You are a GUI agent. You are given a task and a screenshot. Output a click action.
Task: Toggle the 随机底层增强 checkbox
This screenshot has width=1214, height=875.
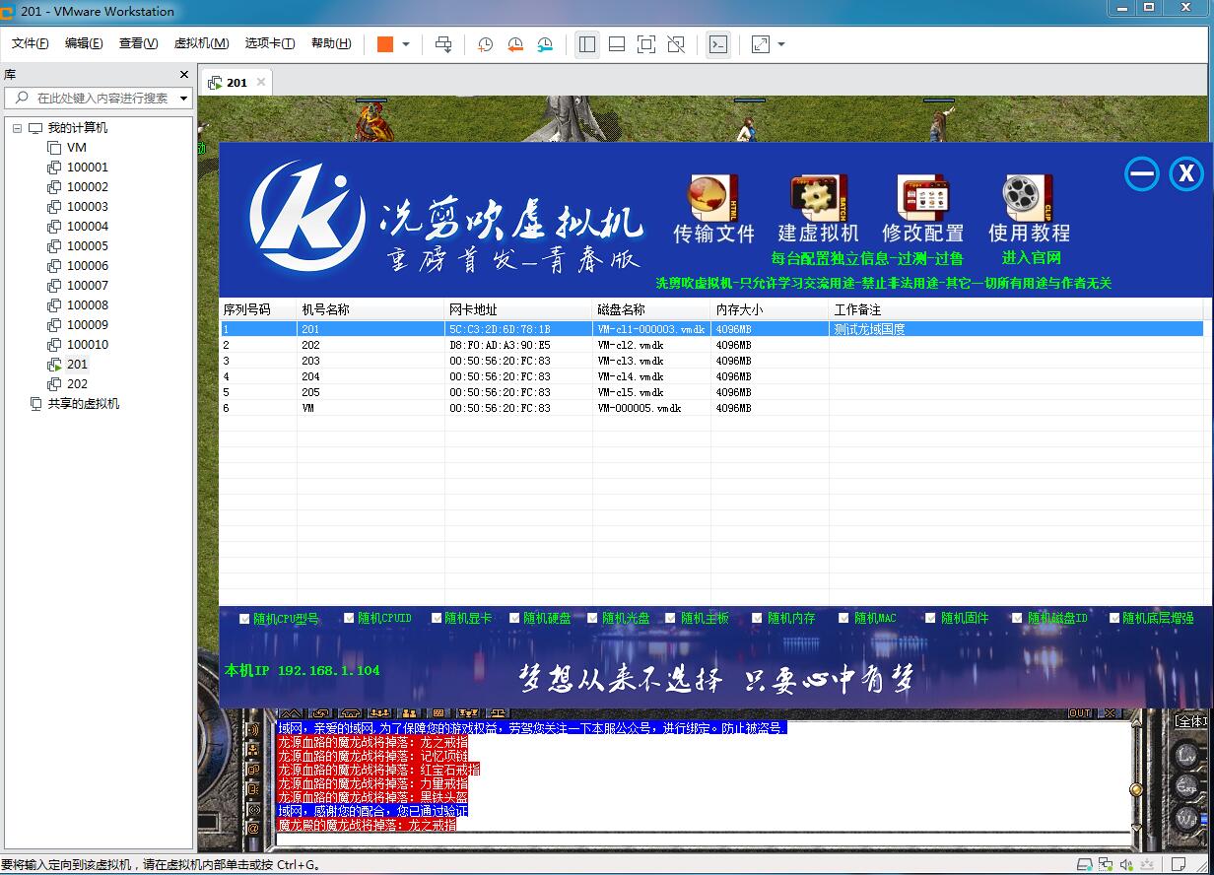click(1114, 619)
